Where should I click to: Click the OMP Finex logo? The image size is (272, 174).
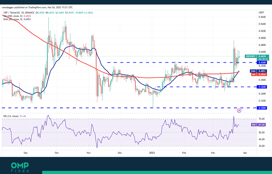pyautogui.click(x=20, y=167)
